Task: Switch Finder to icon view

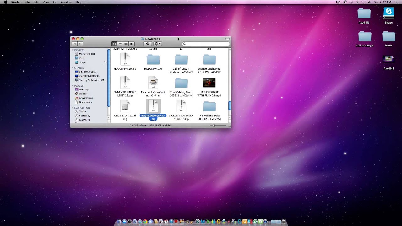Action: tap(114, 44)
